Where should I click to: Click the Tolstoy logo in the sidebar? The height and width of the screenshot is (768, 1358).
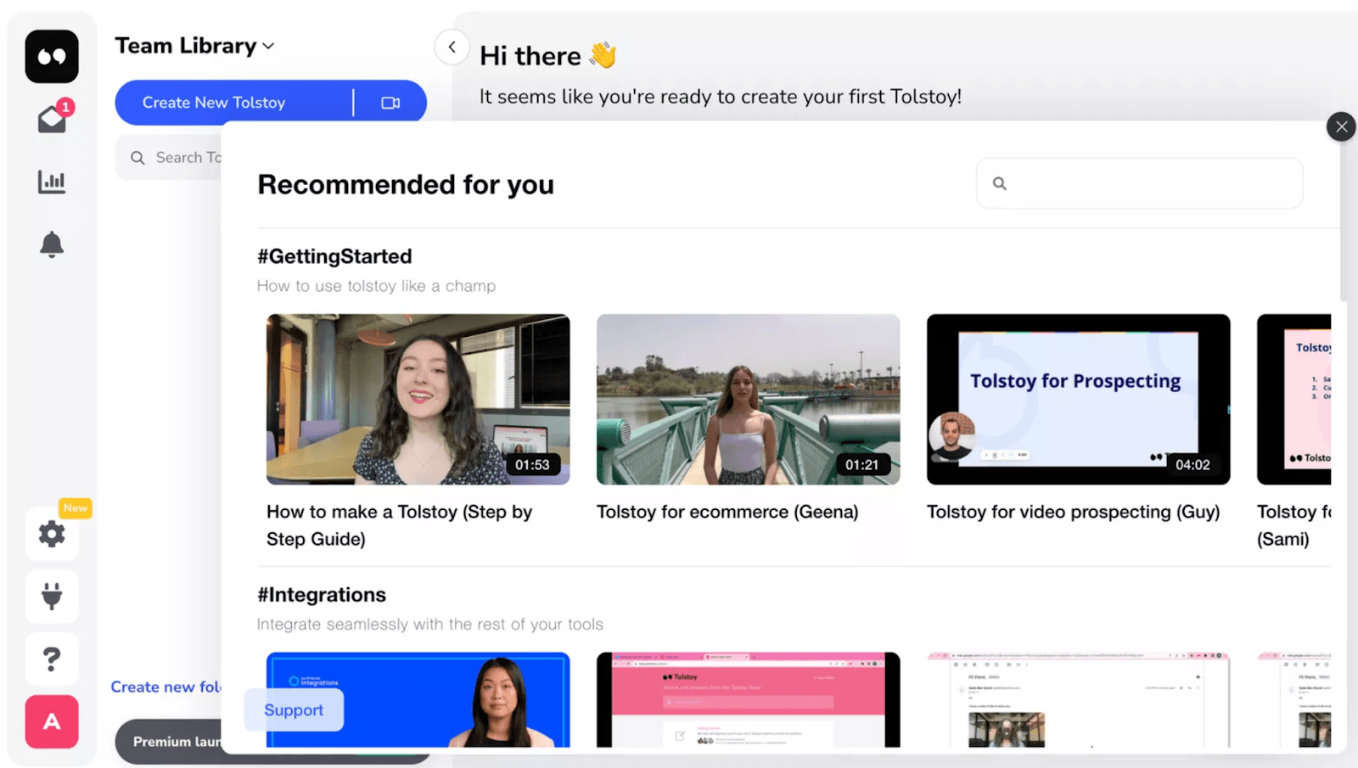51,56
